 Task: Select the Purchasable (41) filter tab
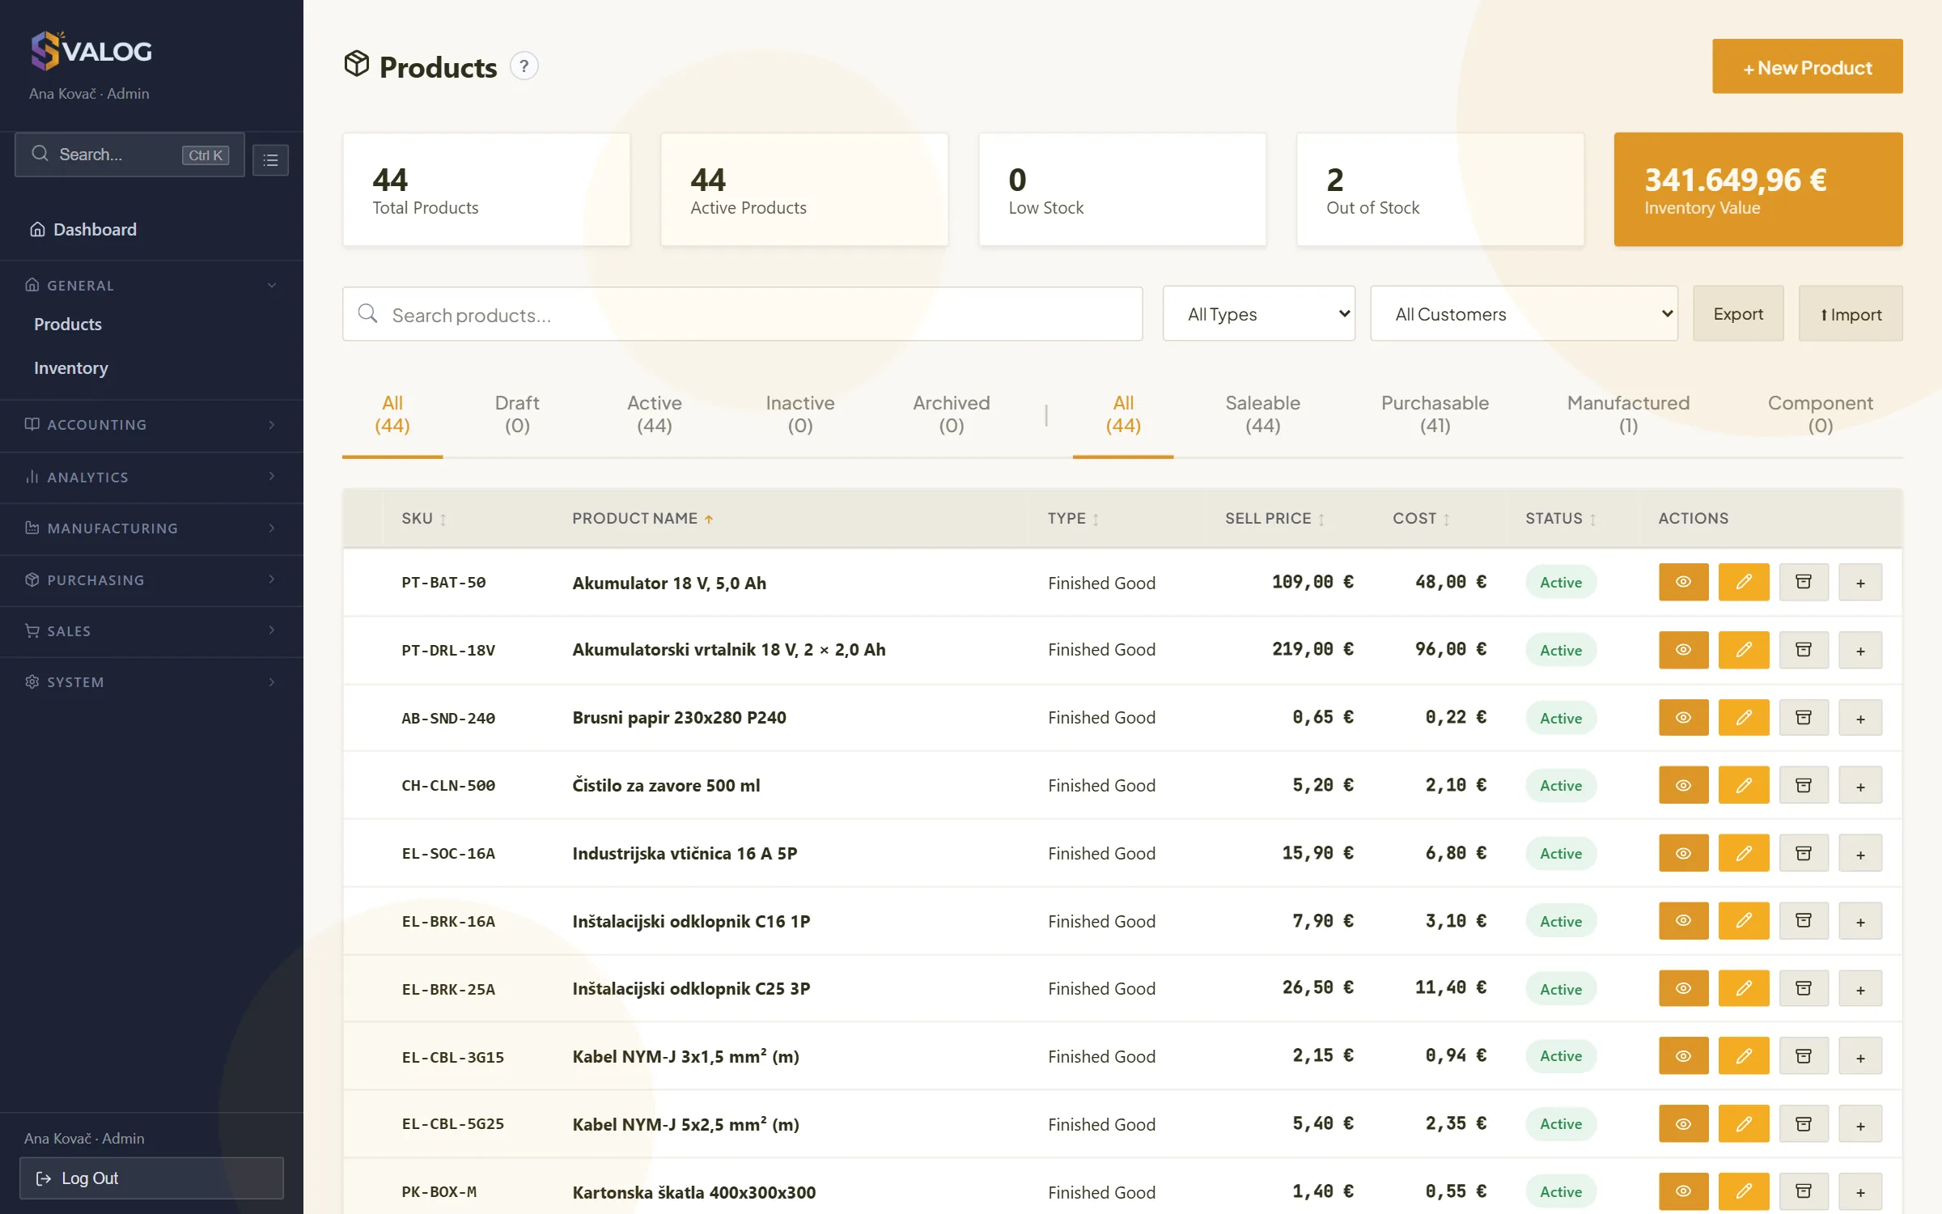(1435, 414)
